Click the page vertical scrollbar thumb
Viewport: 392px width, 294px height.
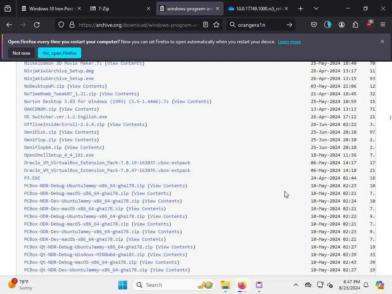(390, 118)
